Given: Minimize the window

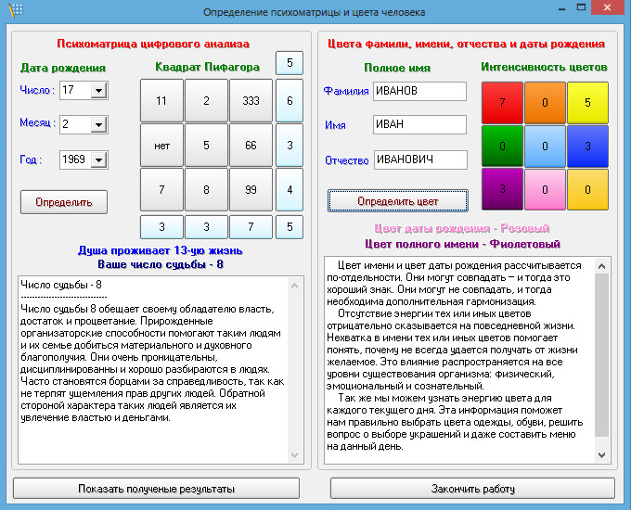Looking at the screenshot, I should pyautogui.click(x=561, y=8).
